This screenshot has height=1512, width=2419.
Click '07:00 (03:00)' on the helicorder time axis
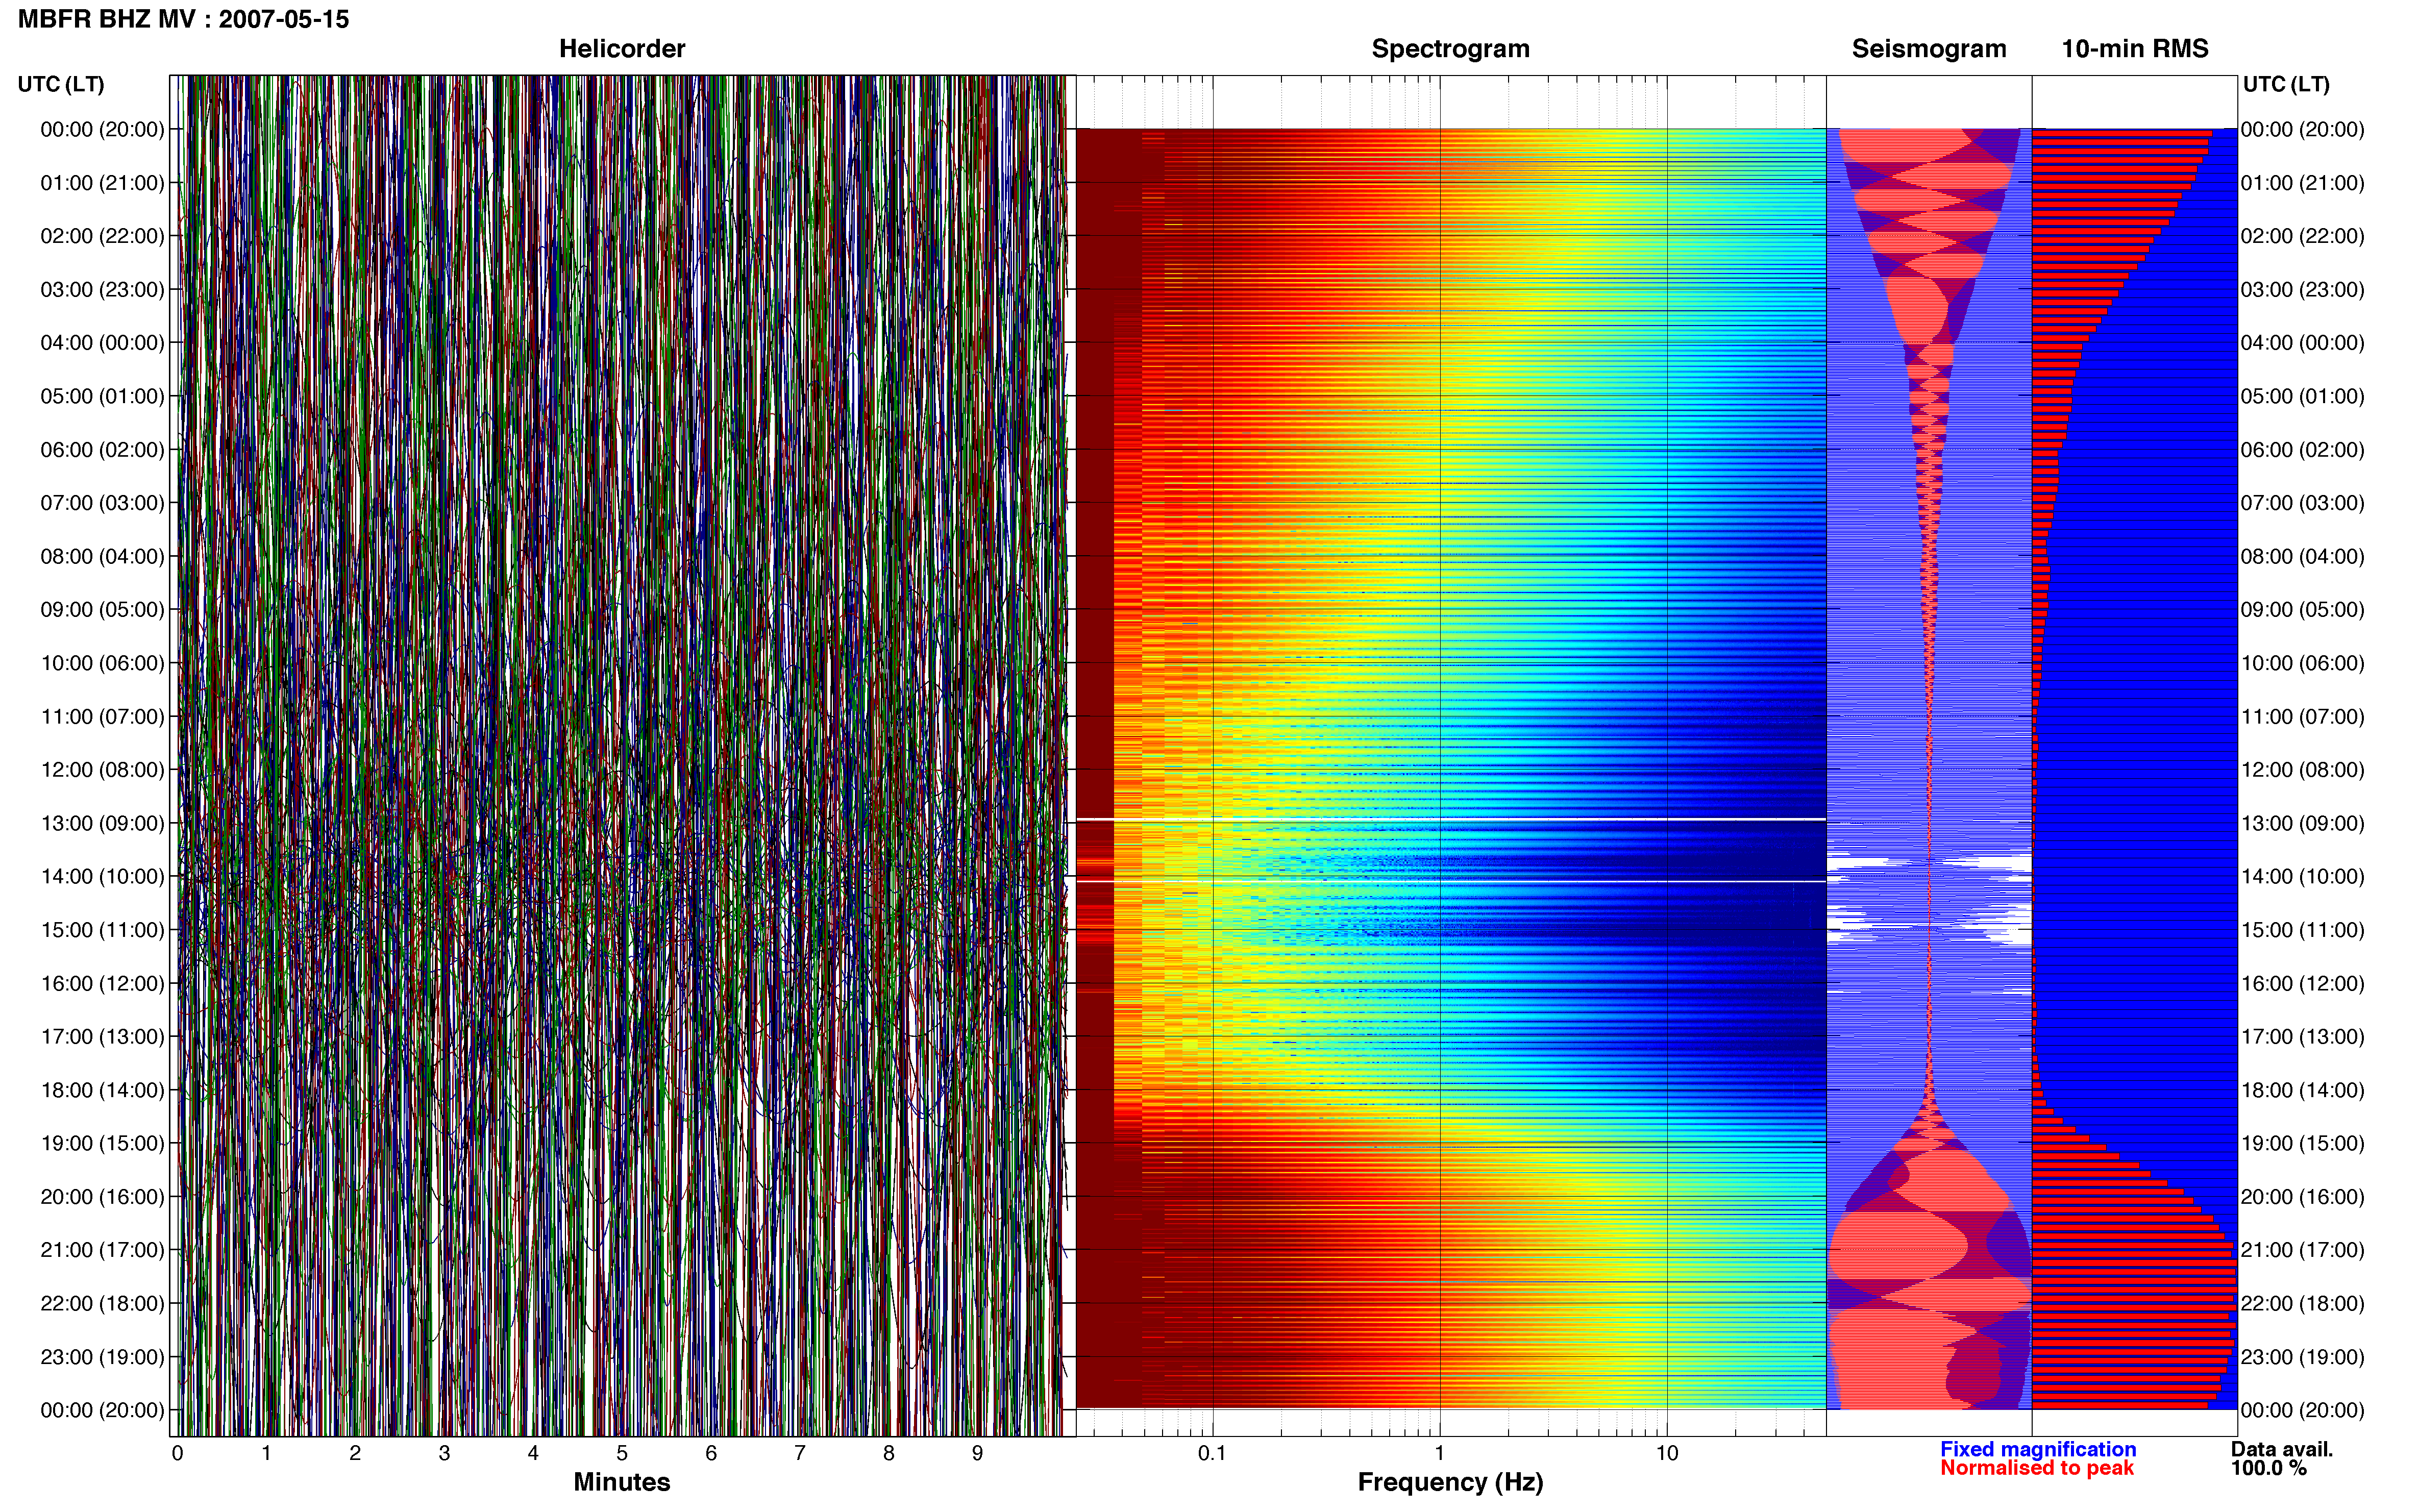tap(102, 503)
